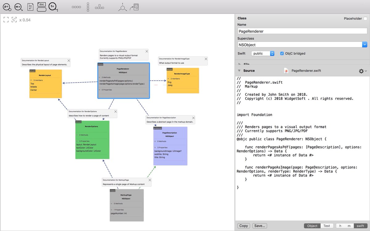Switch to the Test tab
The image size is (370, 231).
(327, 225)
